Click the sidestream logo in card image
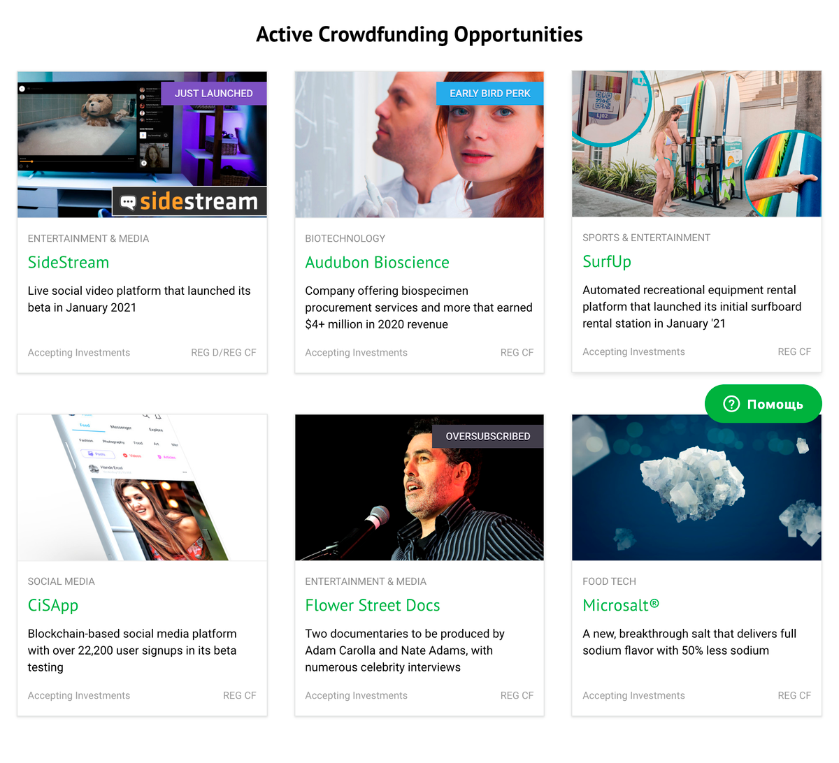The image size is (839, 763). click(189, 202)
